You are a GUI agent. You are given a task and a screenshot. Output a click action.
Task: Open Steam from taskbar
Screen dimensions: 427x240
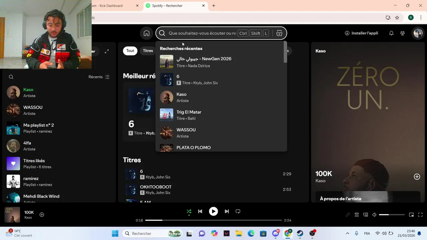coord(300,233)
